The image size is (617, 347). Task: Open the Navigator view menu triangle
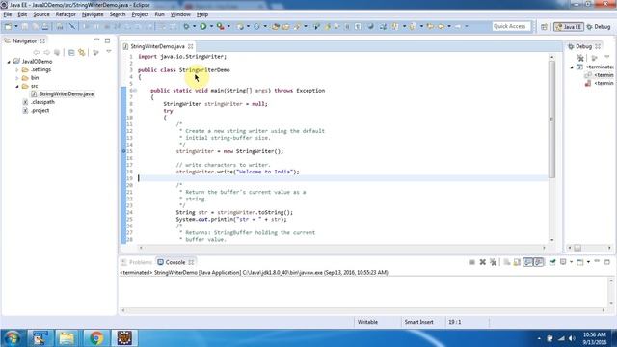tap(109, 52)
